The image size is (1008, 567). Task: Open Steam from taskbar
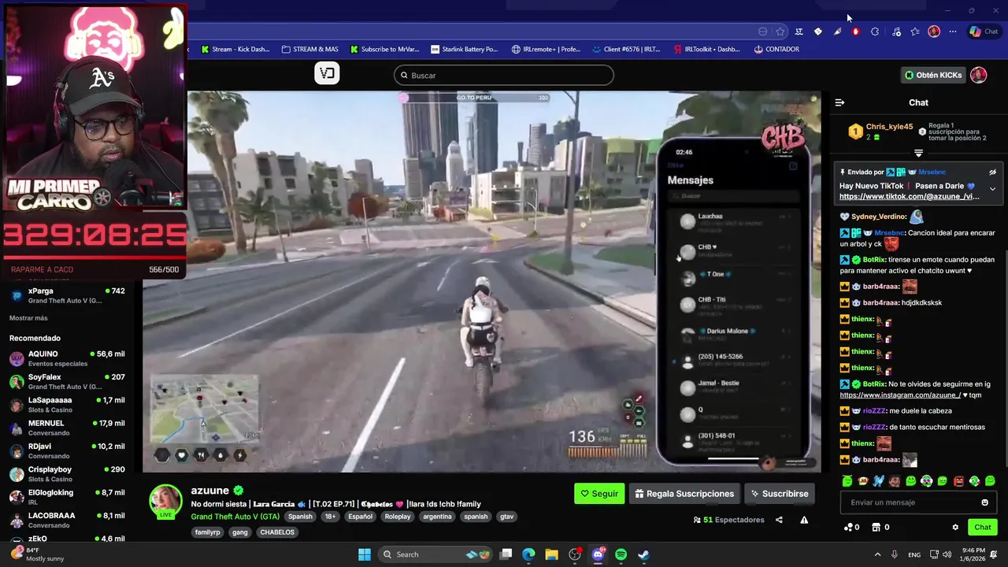coord(643,554)
